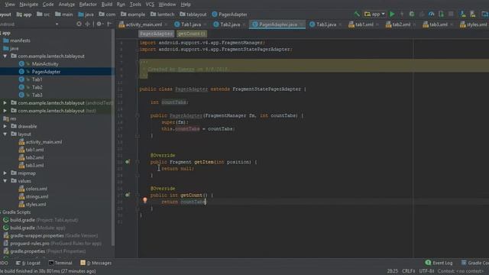Image resolution: width=489 pixels, height=275 pixels.
Task: Open the Tools menu
Action: tap(135, 5)
